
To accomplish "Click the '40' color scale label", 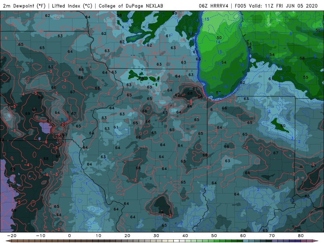I will 185,236.
